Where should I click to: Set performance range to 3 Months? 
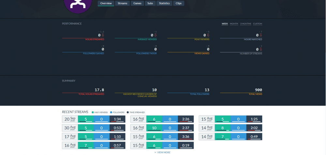(245, 24)
